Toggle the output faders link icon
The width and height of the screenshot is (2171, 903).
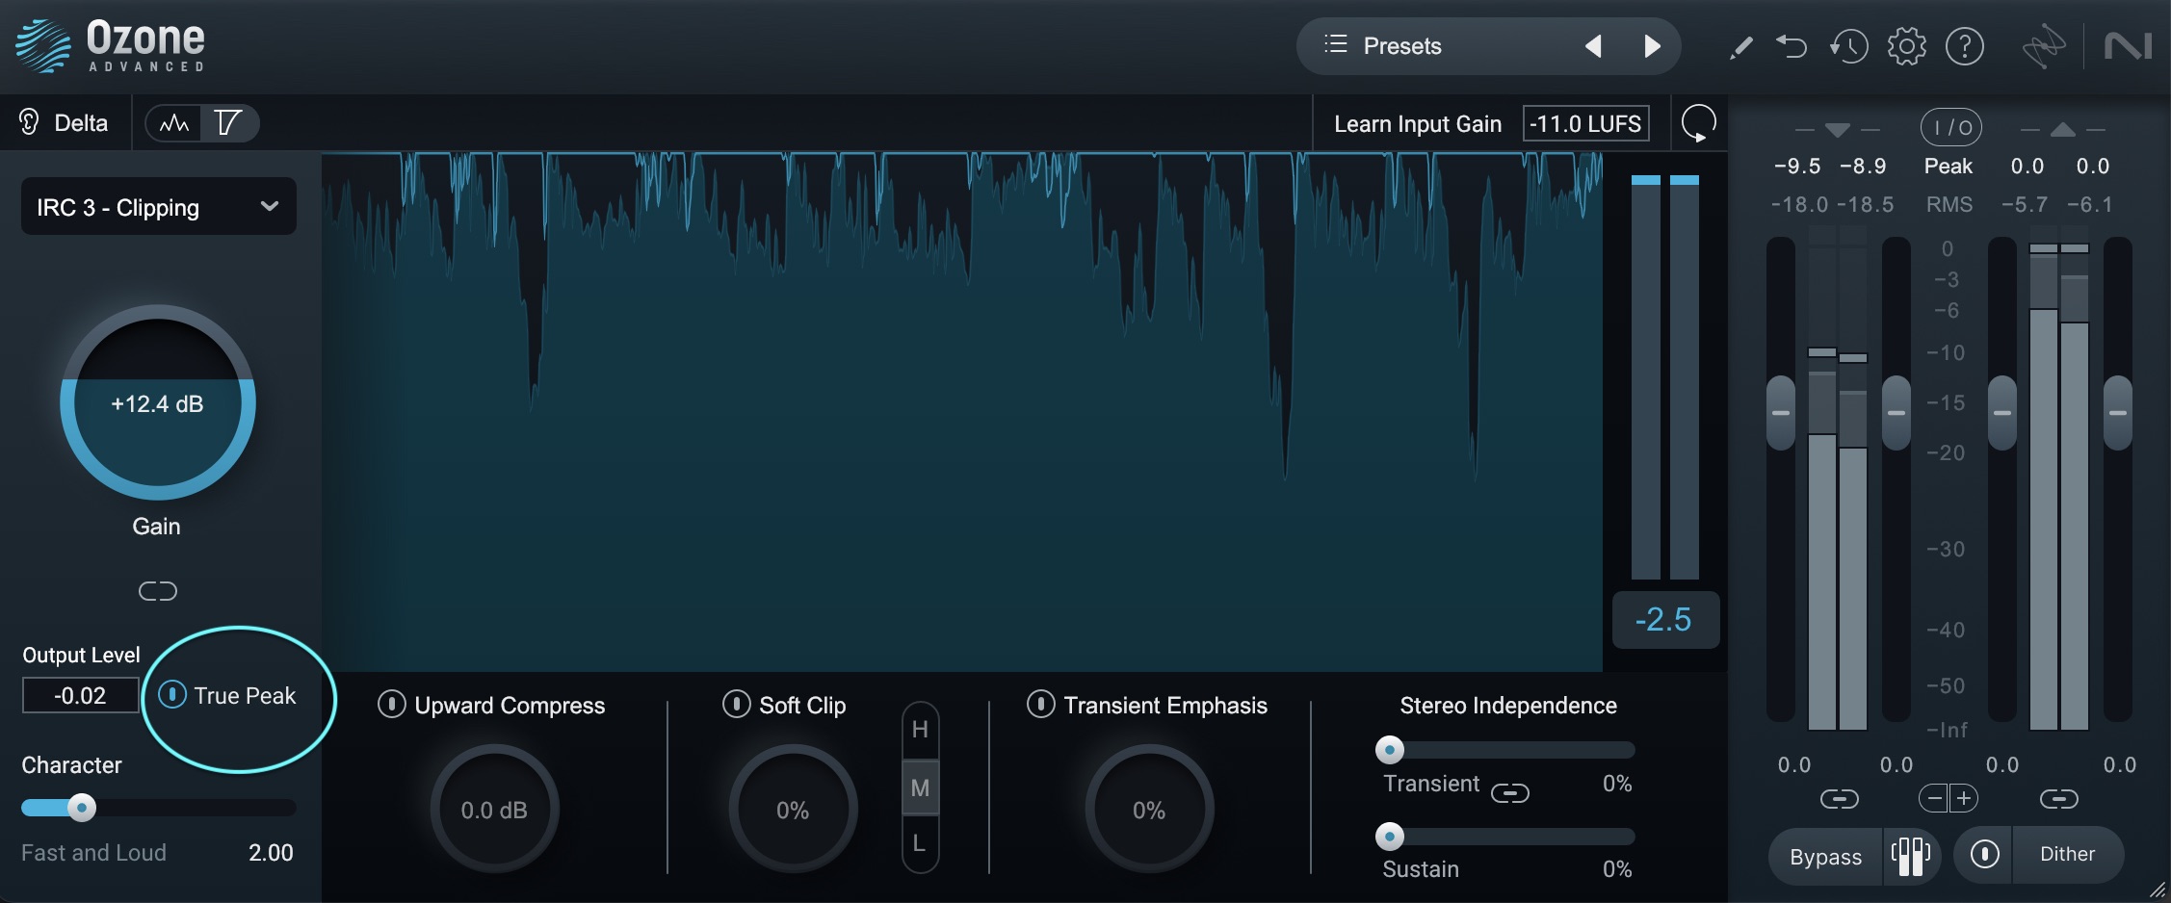[2058, 799]
